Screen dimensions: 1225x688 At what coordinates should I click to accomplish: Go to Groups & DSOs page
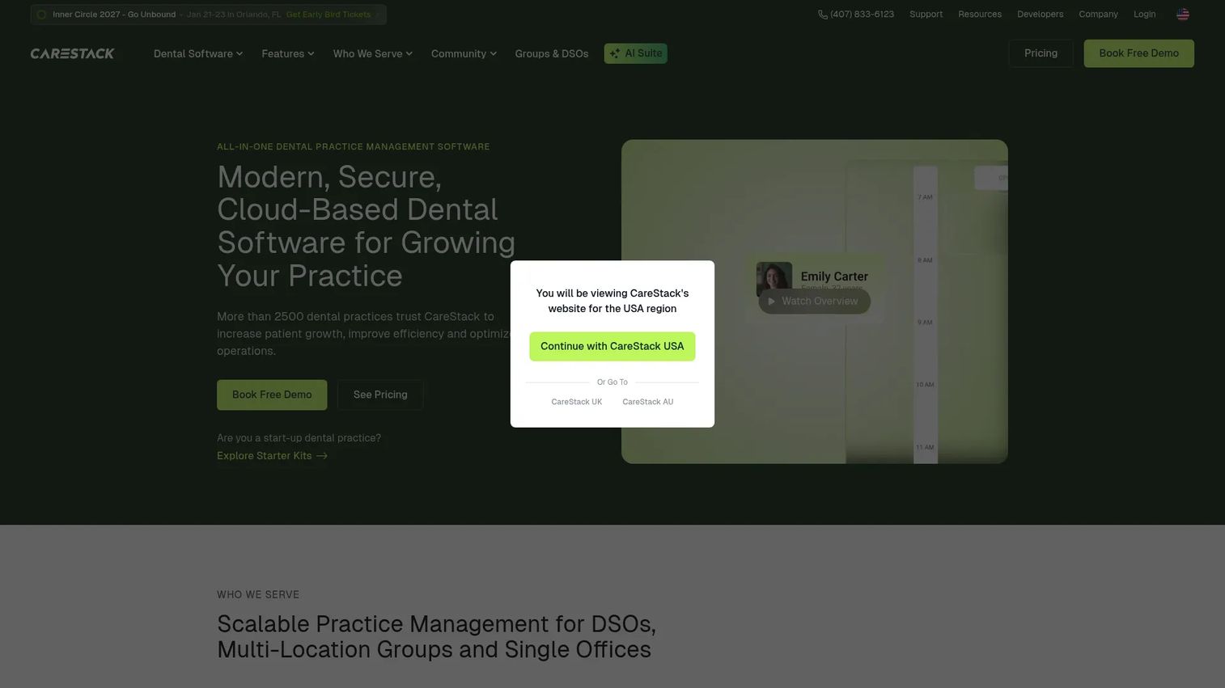(552, 53)
